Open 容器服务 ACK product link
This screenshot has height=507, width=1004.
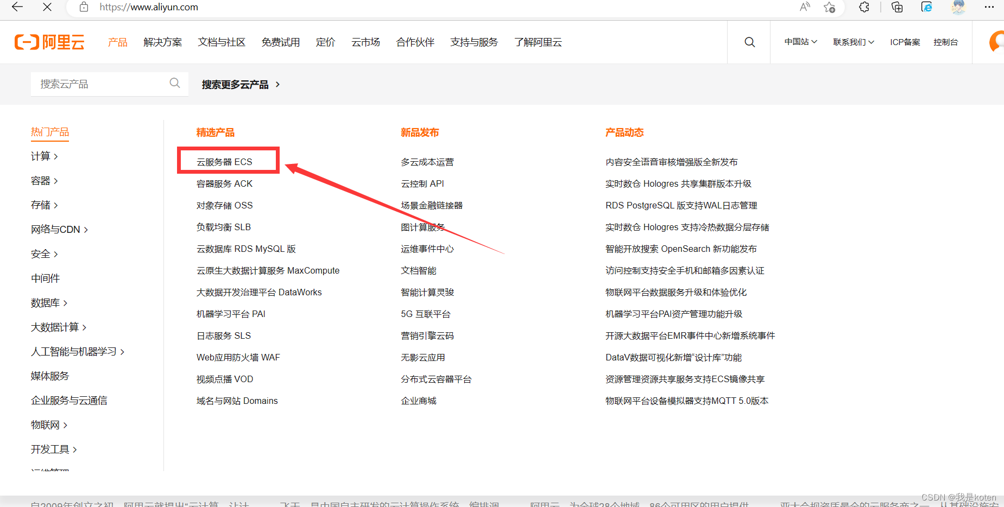tap(224, 183)
